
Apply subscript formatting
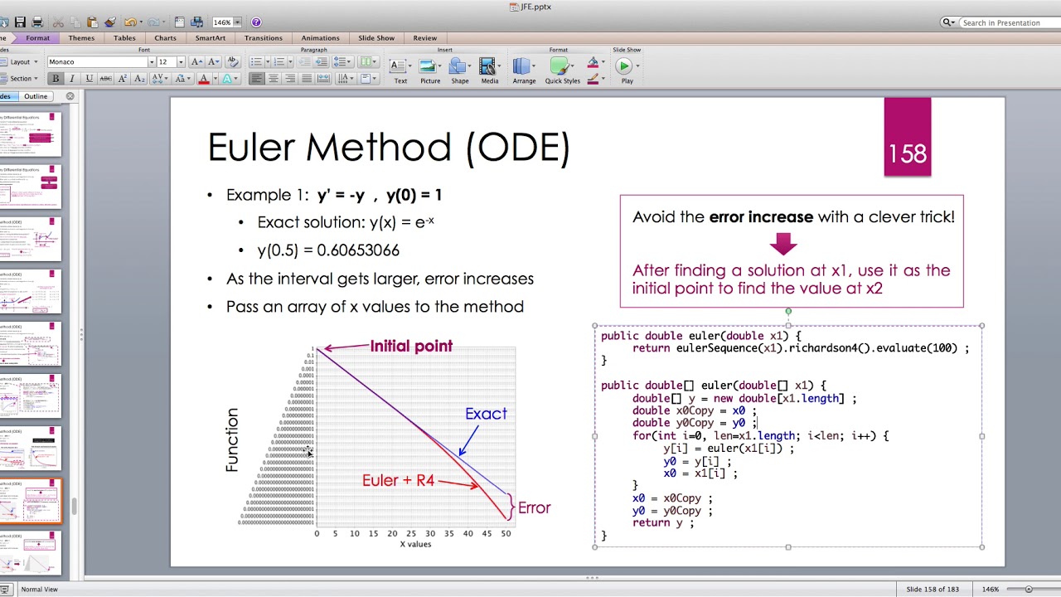click(x=139, y=79)
